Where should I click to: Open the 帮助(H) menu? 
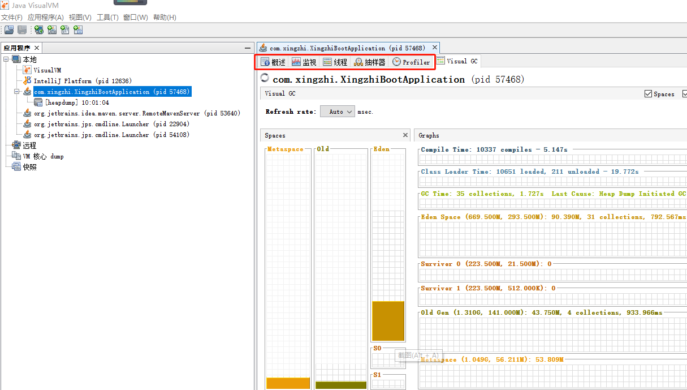pos(165,18)
